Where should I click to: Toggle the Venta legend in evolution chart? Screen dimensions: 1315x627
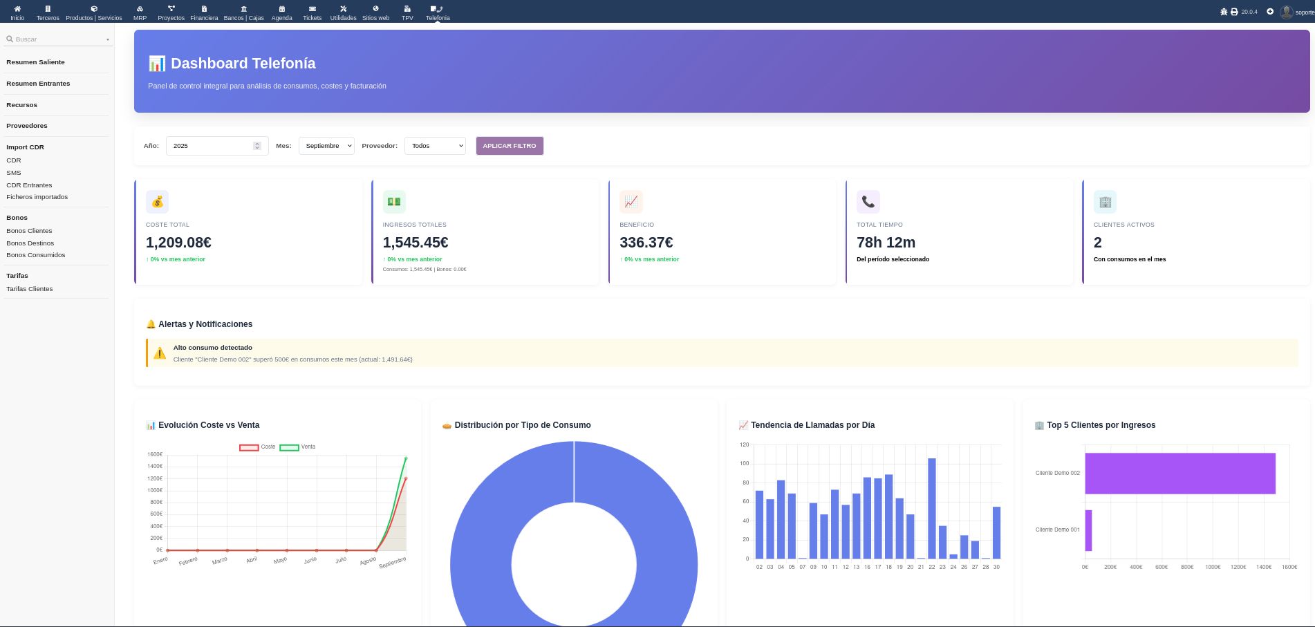pos(297,447)
